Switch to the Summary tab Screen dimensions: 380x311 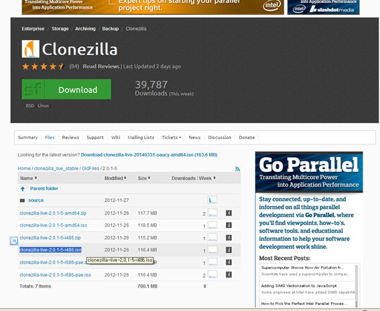(27, 137)
